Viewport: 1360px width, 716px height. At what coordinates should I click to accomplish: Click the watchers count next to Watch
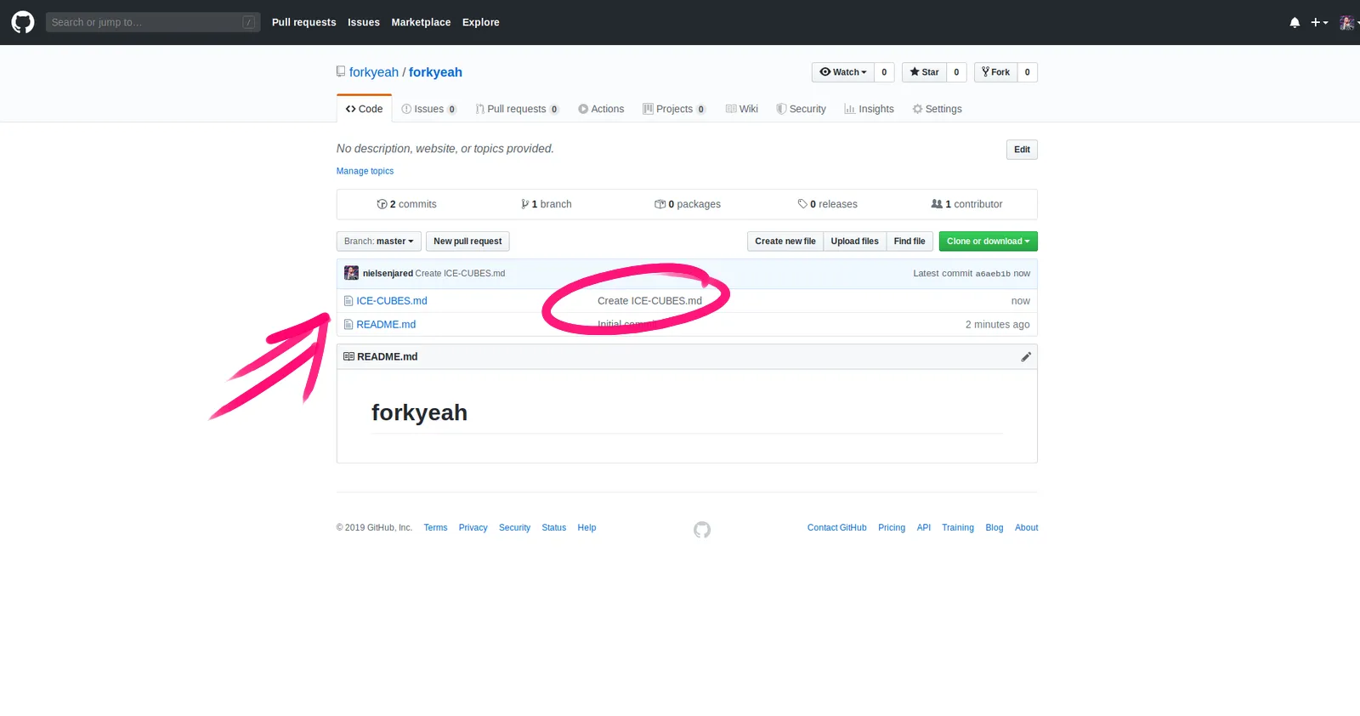coord(884,72)
